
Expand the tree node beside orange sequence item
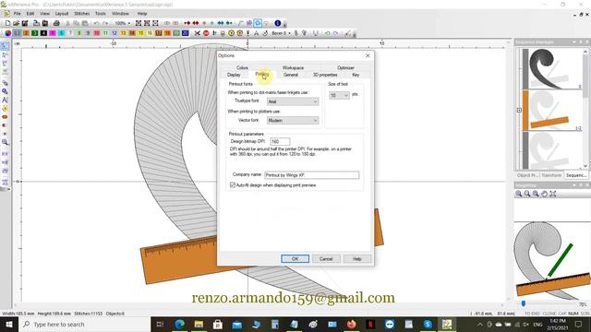point(519,111)
